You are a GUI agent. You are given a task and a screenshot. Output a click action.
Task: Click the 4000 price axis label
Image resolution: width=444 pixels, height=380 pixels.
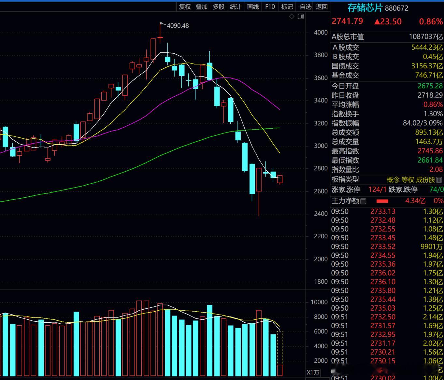[x=321, y=32]
